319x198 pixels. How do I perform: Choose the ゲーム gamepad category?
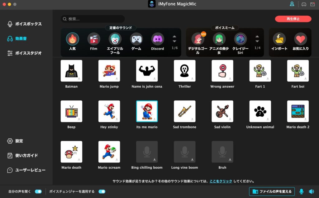pyautogui.click(x=136, y=39)
